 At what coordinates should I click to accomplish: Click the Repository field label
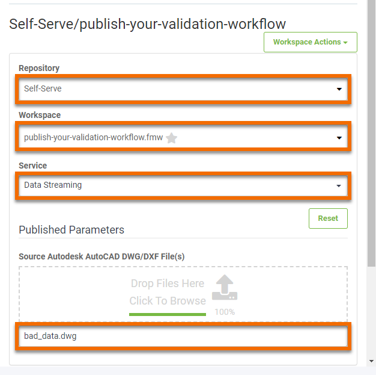[x=39, y=68]
